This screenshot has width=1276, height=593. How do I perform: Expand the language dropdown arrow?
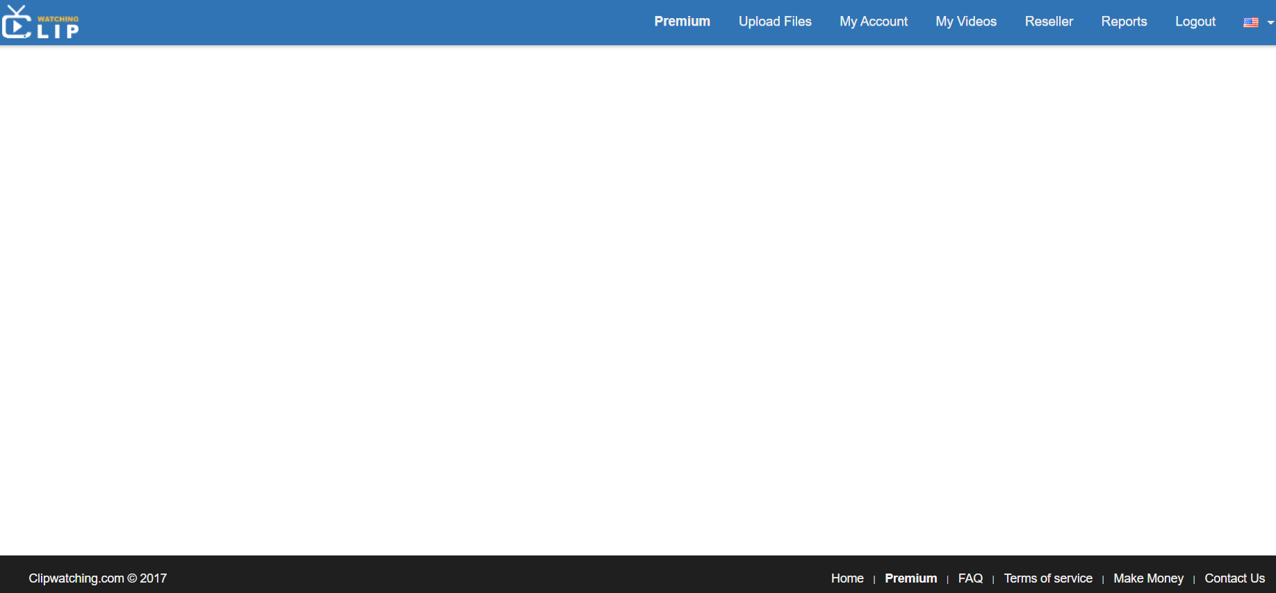(1270, 22)
